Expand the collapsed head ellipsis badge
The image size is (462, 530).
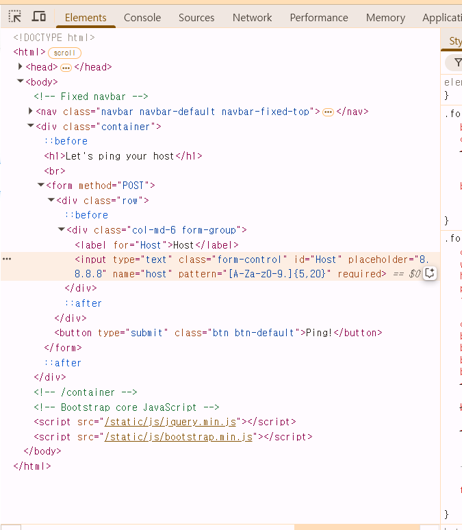[66, 68]
